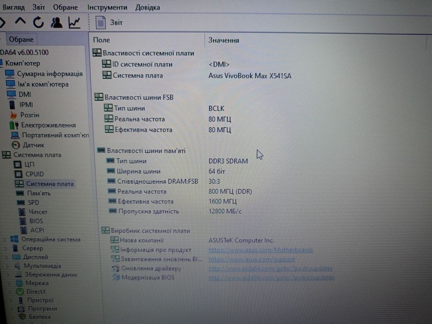Select BIOS tree item
This screenshot has height=324, width=432.
(36, 221)
